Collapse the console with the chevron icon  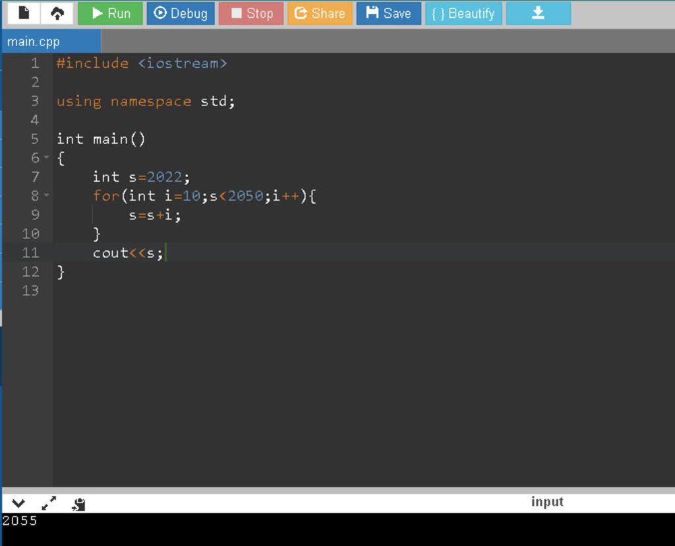[x=18, y=503]
